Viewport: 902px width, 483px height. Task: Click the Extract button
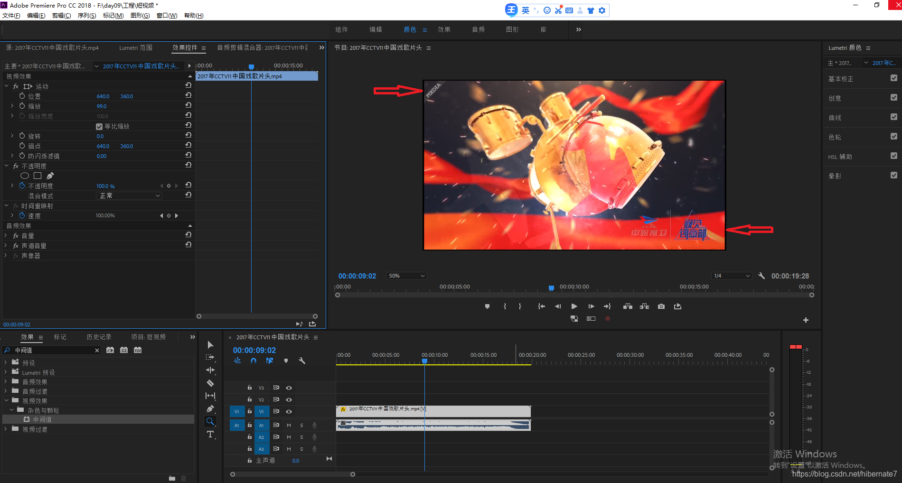[x=644, y=307]
